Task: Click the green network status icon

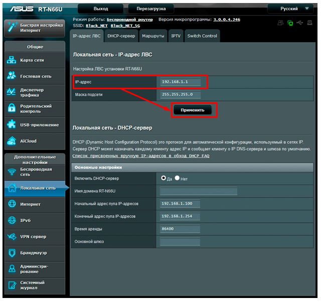Action: point(290,23)
